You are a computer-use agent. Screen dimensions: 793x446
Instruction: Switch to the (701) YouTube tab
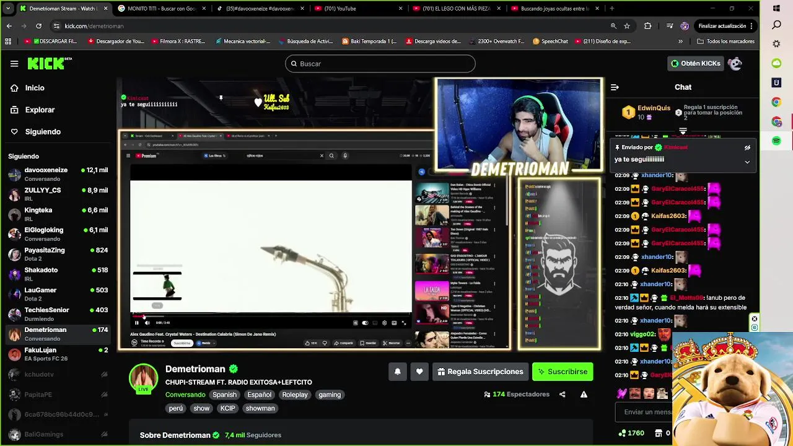click(357, 9)
